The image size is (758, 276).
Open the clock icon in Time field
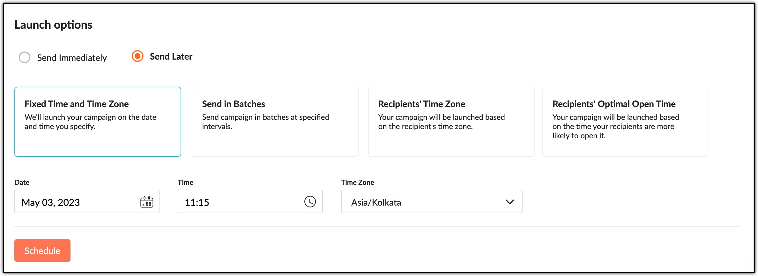(x=310, y=201)
